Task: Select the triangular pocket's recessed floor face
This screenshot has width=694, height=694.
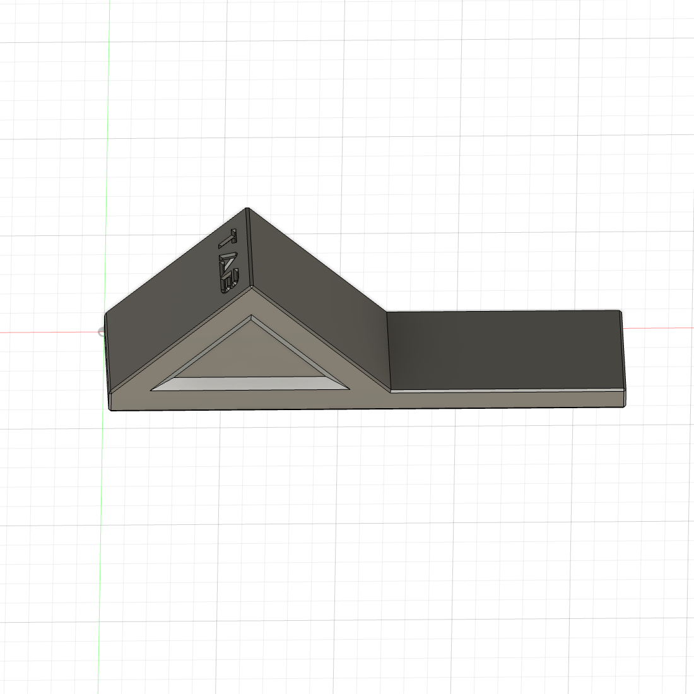Action: pyautogui.click(x=251, y=353)
